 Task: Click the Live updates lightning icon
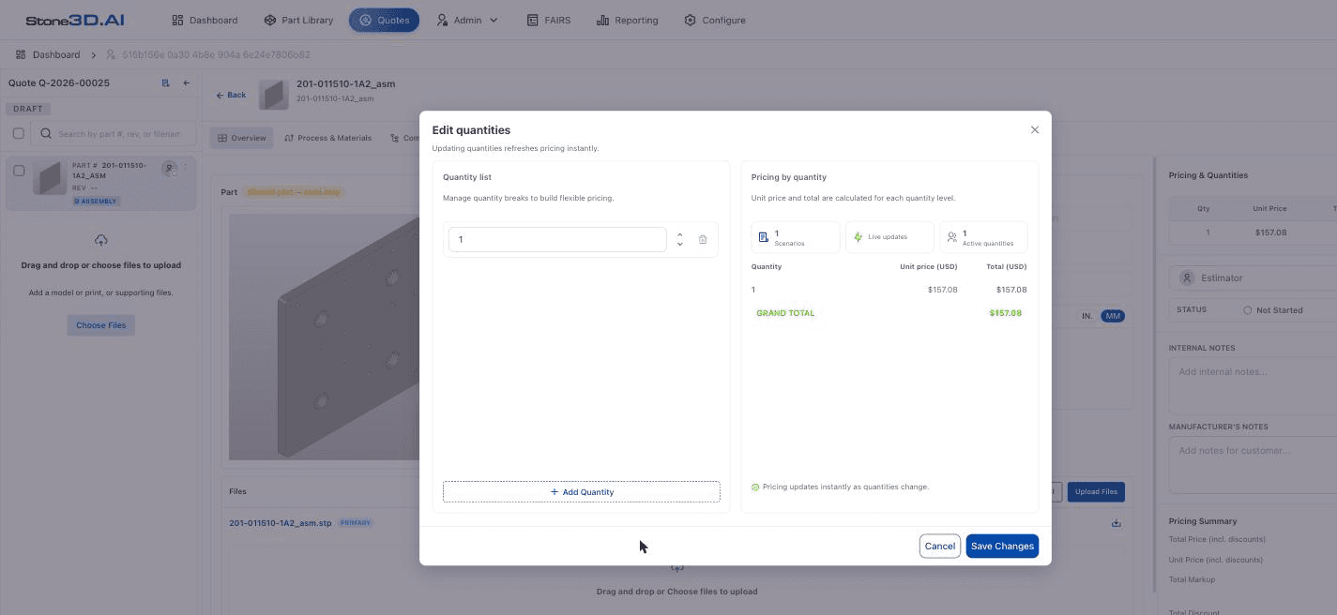pos(858,237)
